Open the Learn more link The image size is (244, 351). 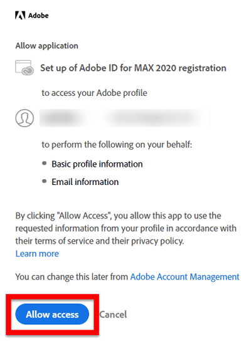point(37,254)
